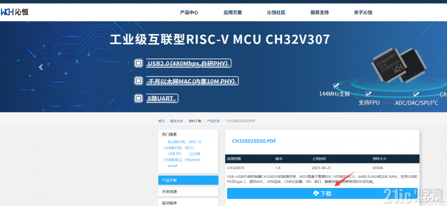Click USB单片机 hot search link

pyautogui.click(x=173, y=148)
